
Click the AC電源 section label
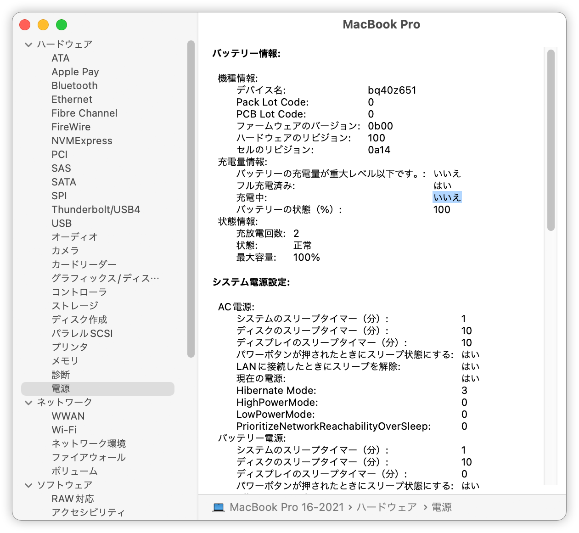(236, 307)
